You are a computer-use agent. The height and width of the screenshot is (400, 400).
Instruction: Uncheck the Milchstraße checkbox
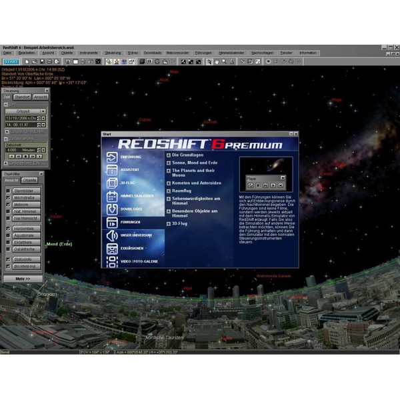pos(8,198)
